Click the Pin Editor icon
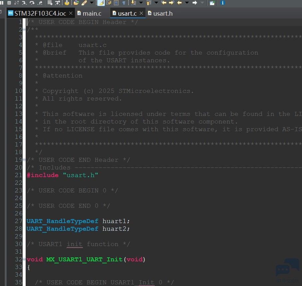 [x=212, y=3]
